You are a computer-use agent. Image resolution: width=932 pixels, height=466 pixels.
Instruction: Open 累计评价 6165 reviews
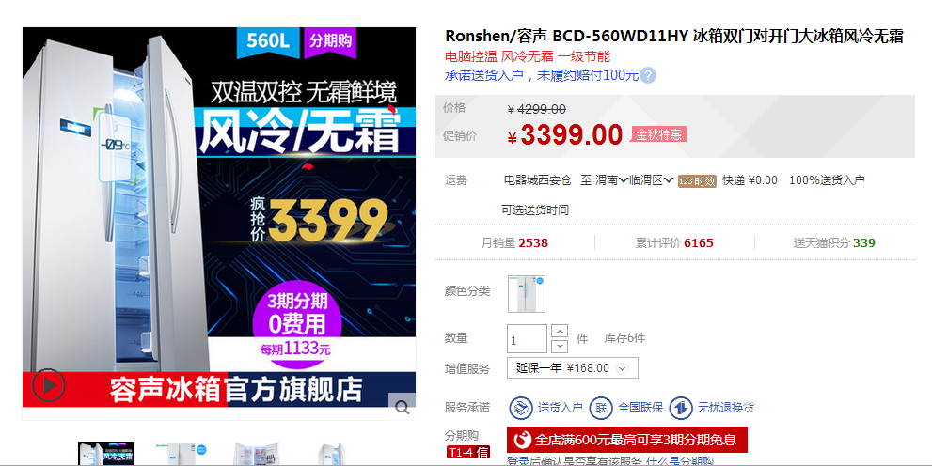[674, 242]
